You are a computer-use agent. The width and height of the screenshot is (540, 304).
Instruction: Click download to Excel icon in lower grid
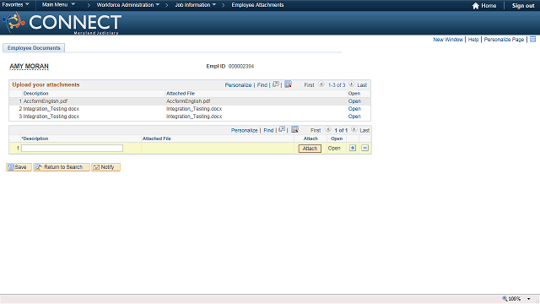coord(294,129)
